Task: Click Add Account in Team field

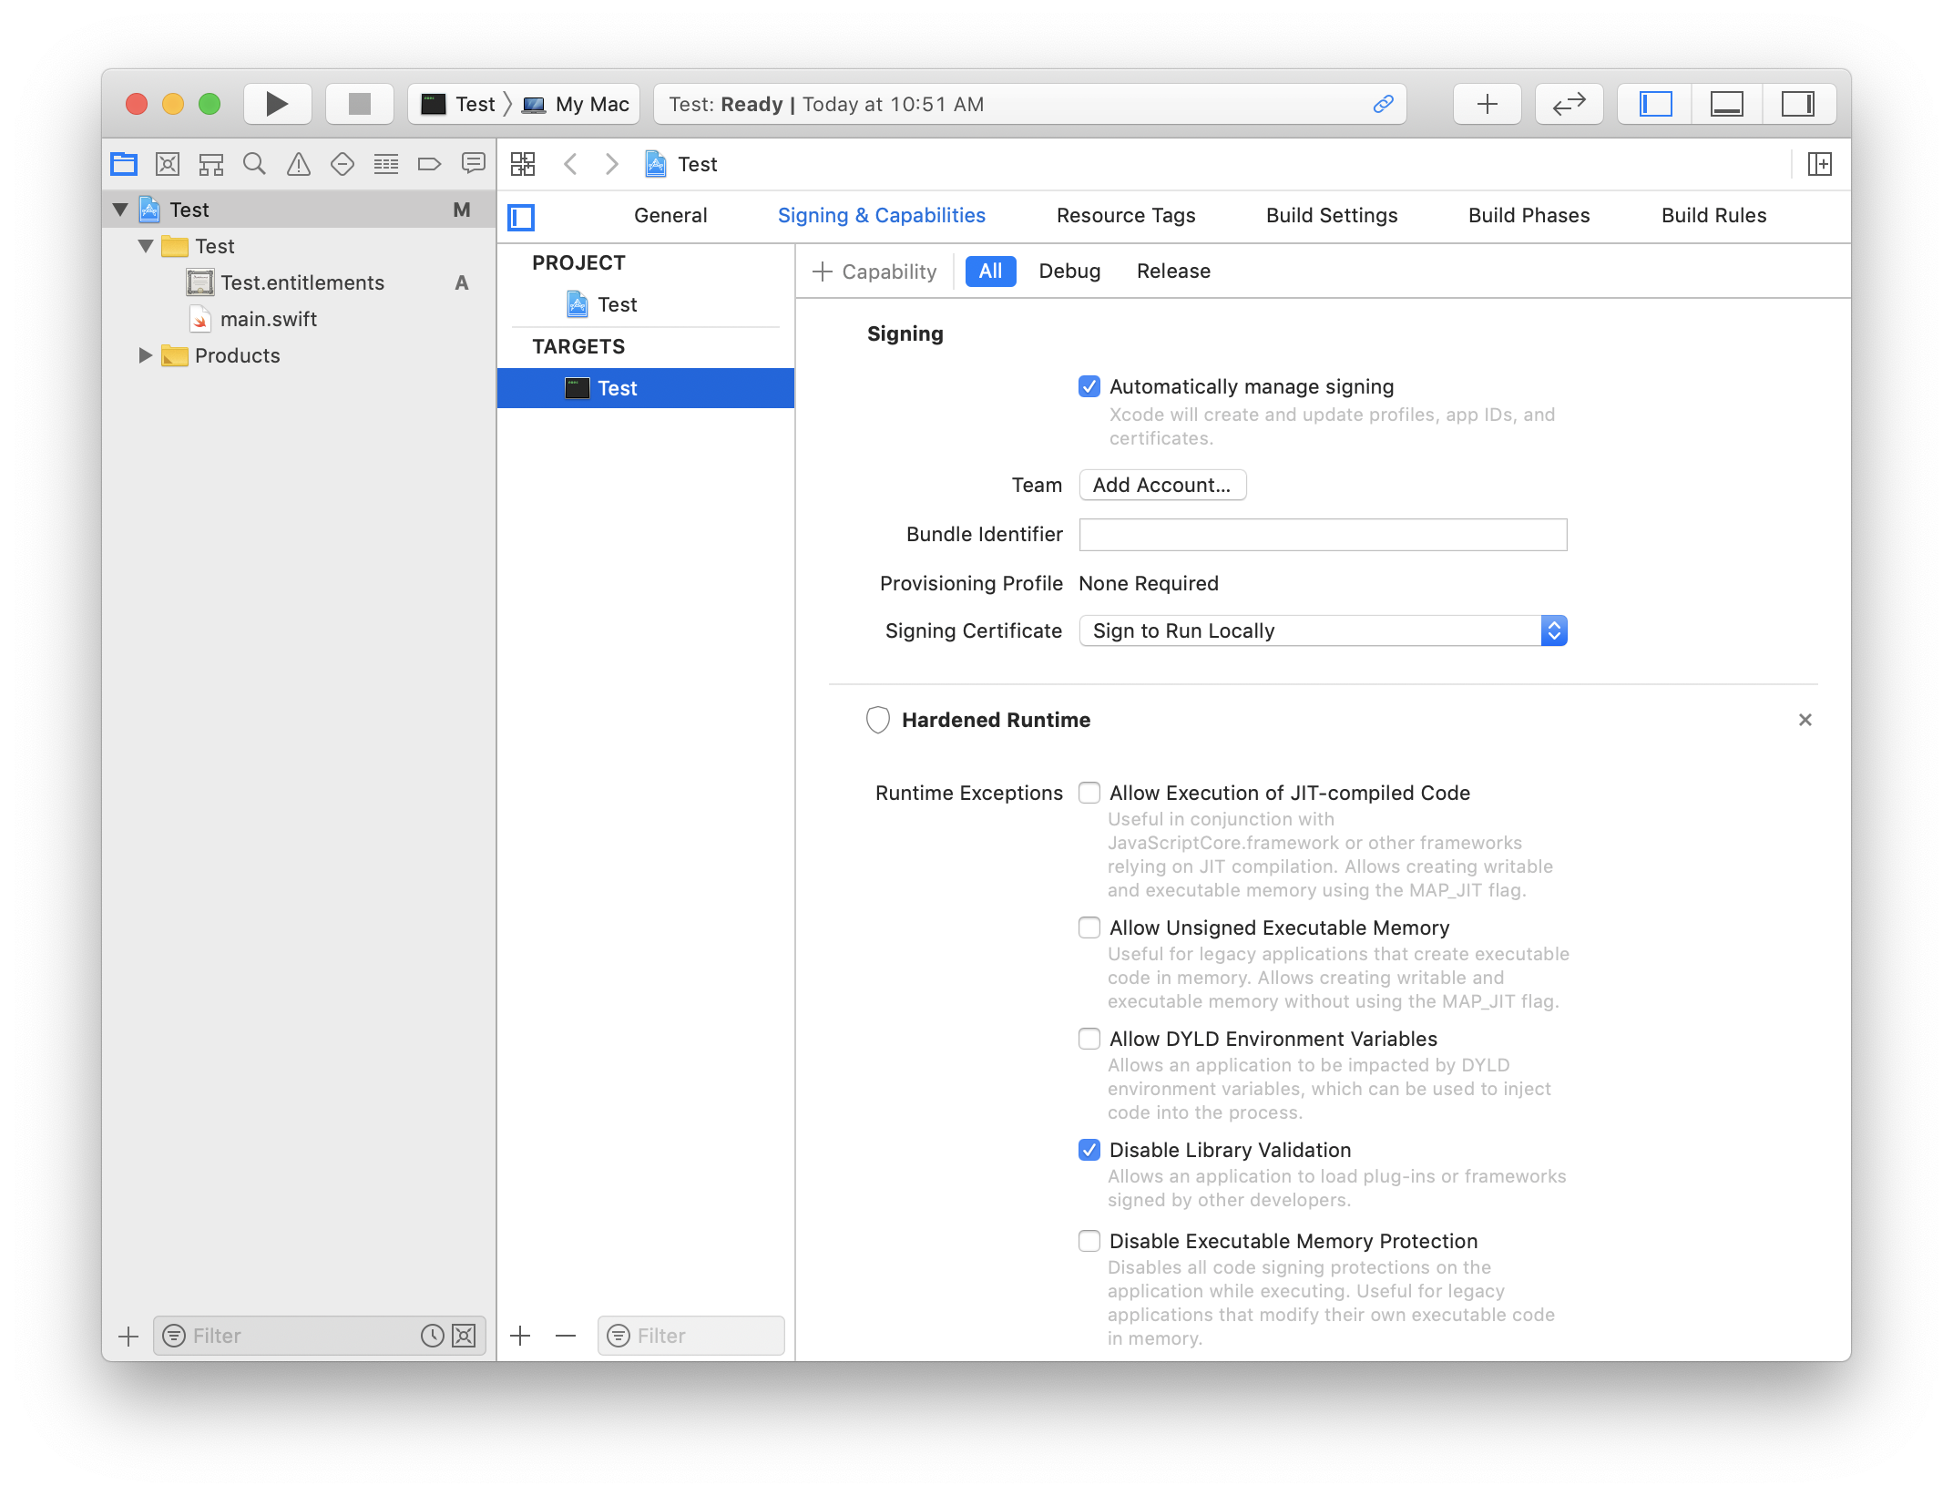Action: pyautogui.click(x=1162, y=484)
